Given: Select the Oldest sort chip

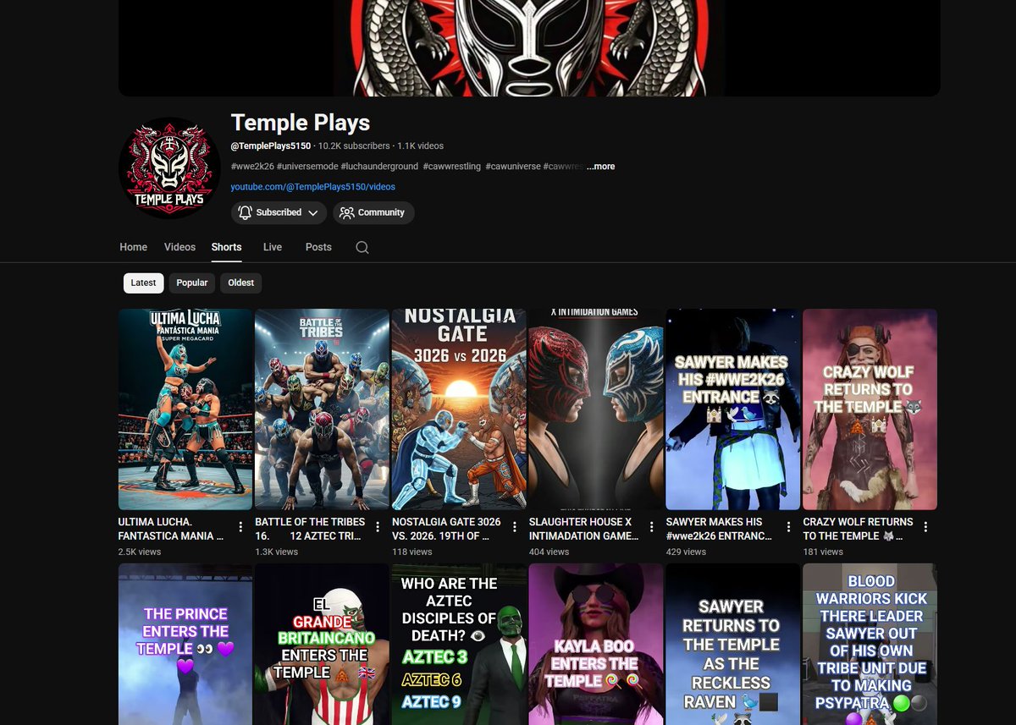Looking at the screenshot, I should pyautogui.click(x=241, y=283).
